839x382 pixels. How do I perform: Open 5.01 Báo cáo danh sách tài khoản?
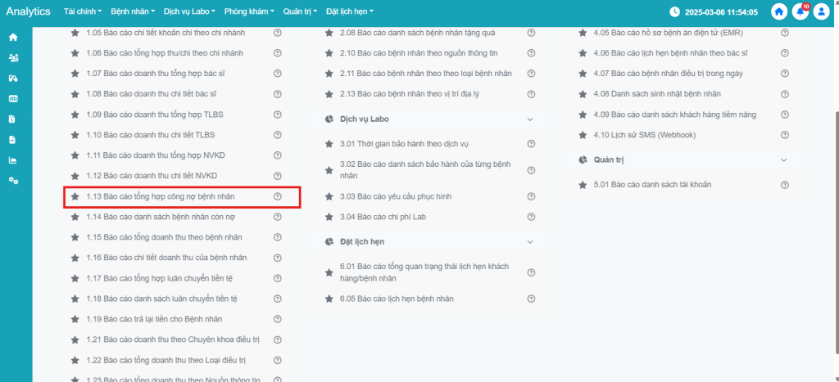click(x=652, y=185)
